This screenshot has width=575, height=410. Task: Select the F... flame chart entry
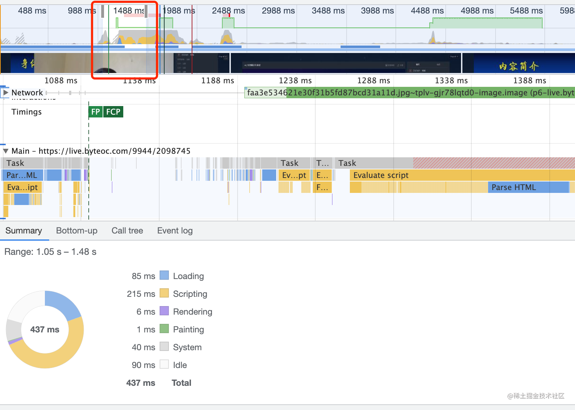point(322,187)
